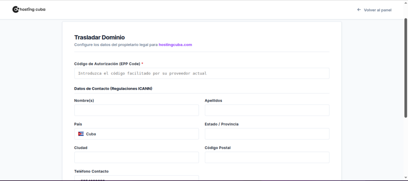The image size is (408, 181).
Task: Click the Hosting Cuba logo icon
Action: 16,9
